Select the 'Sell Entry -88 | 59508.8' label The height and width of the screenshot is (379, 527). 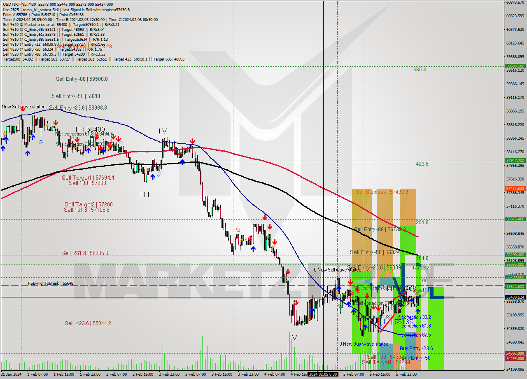[x=82, y=79]
